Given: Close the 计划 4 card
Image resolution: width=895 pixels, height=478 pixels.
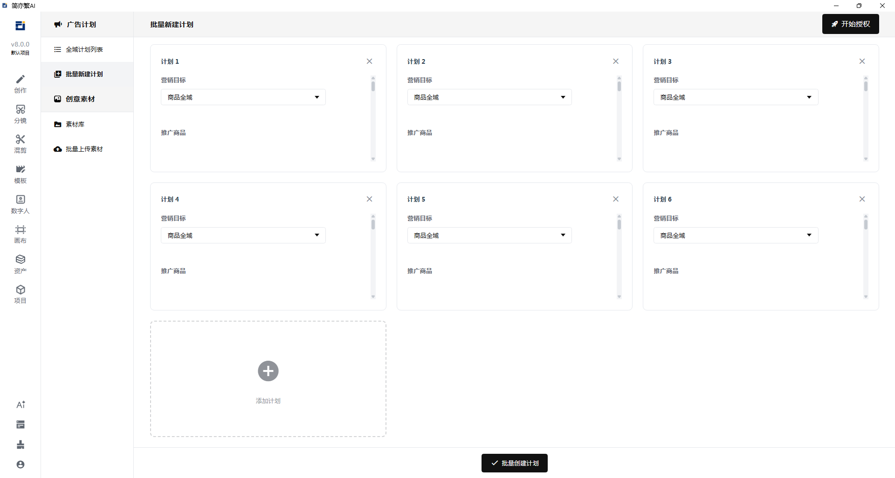Looking at the screenshot, I should tap(369, 199).
